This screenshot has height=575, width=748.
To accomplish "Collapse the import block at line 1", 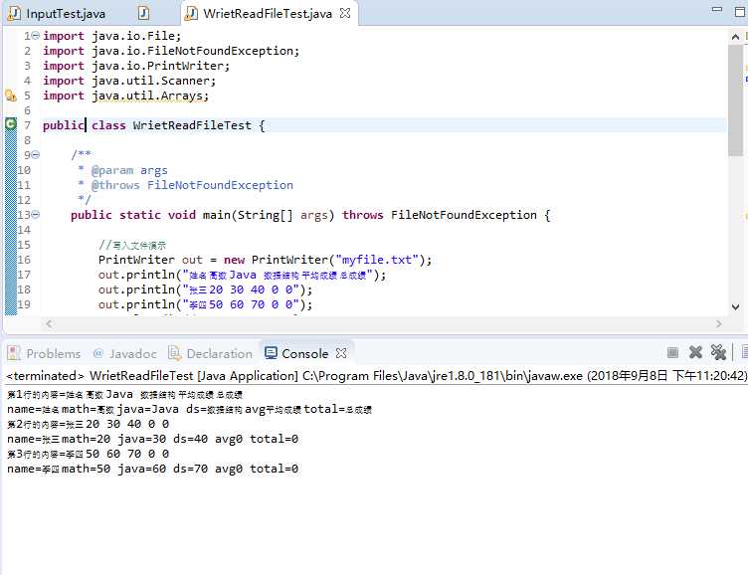I will 35,36.
